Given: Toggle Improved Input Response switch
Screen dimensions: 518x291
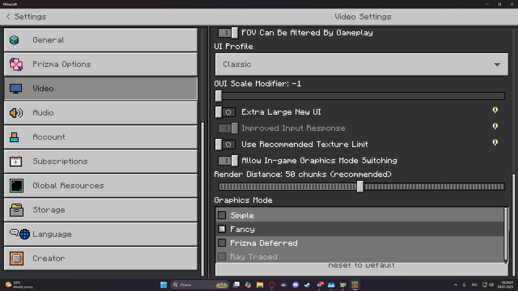Looking at the screenshot, I should coord(228,128).
